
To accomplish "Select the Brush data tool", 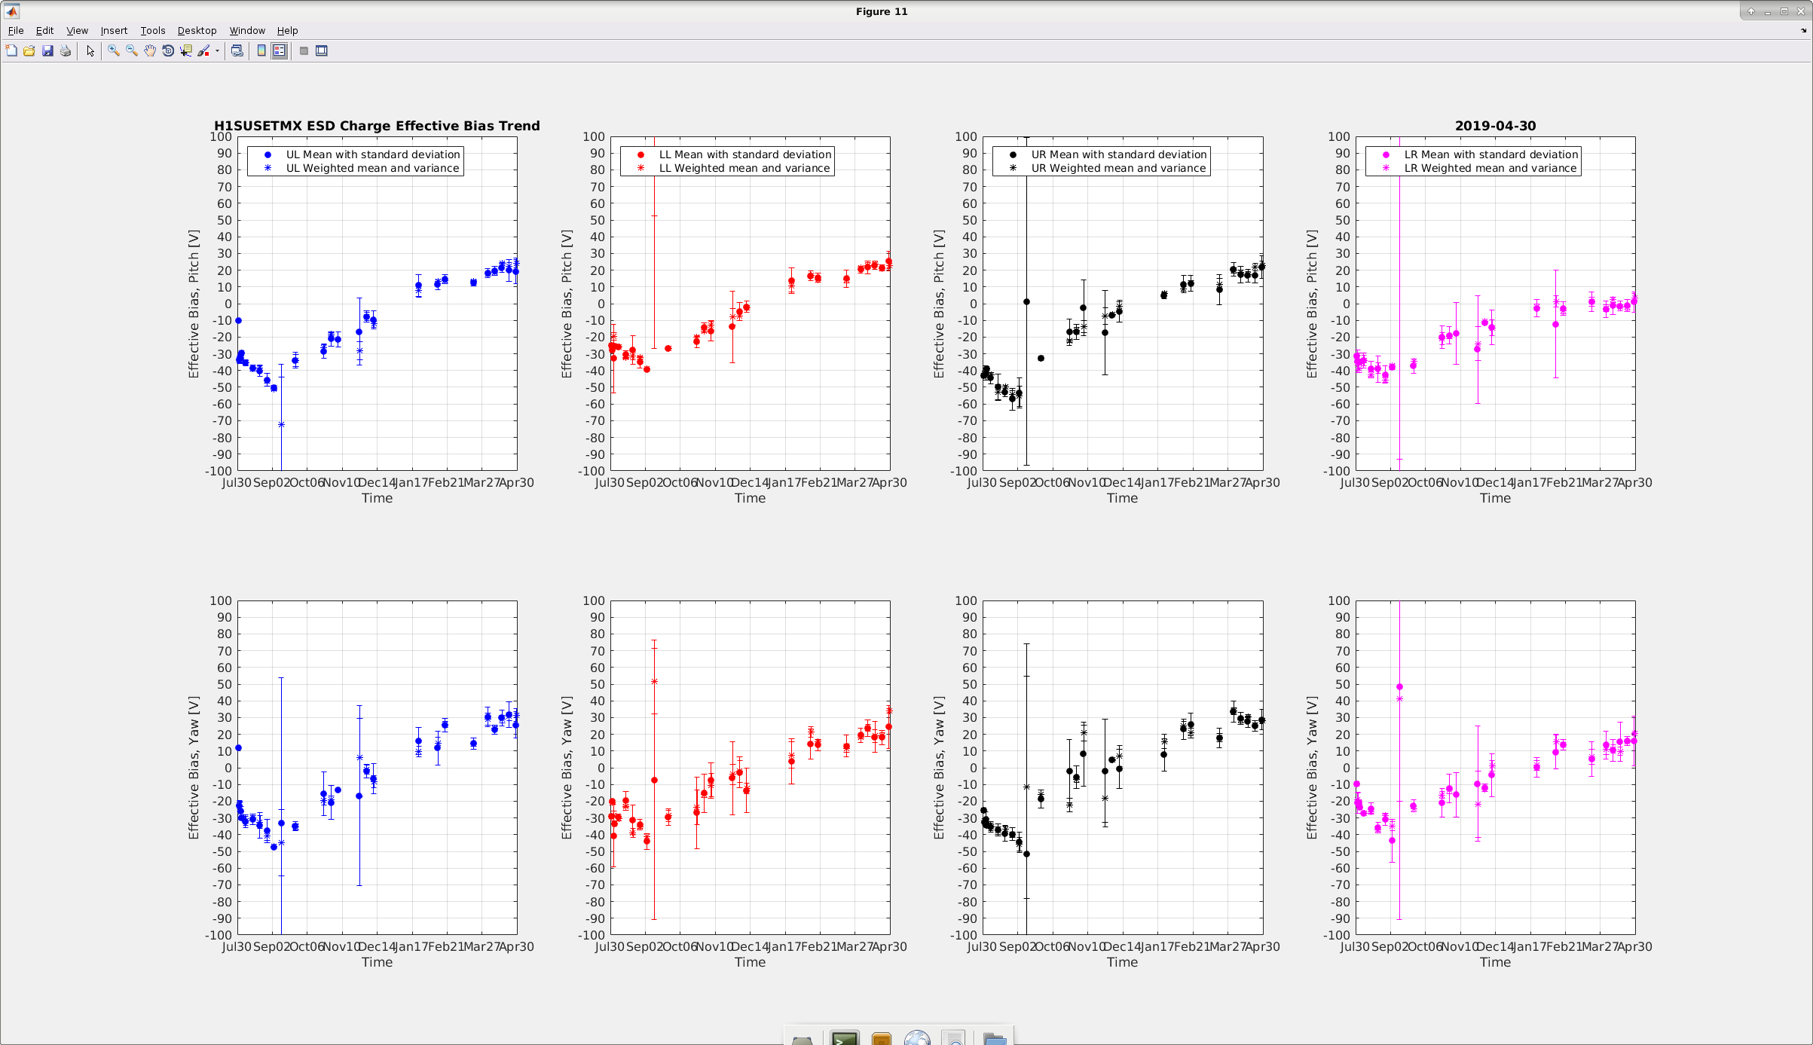I will tap(203, 50).
